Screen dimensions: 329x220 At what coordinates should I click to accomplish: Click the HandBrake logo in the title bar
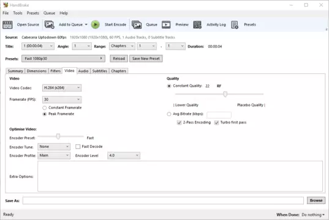tap(6, 5)
